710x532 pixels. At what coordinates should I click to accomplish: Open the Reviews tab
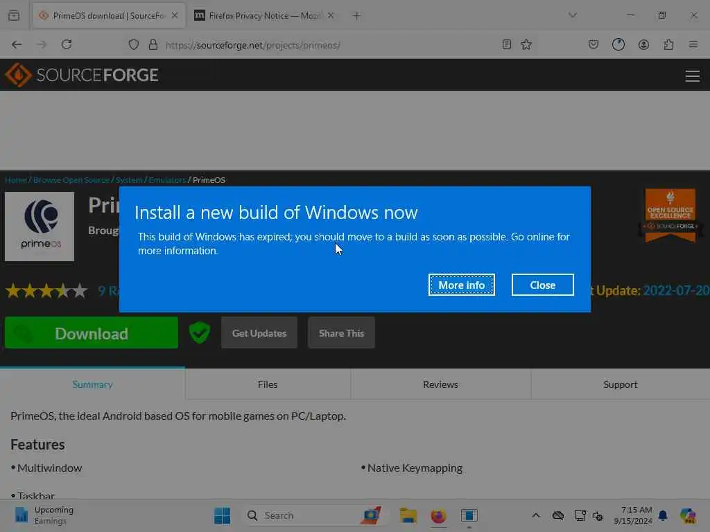[440, 384]
